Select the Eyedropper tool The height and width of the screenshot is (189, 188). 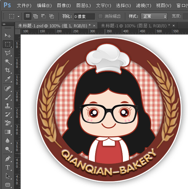click(8, 79)
